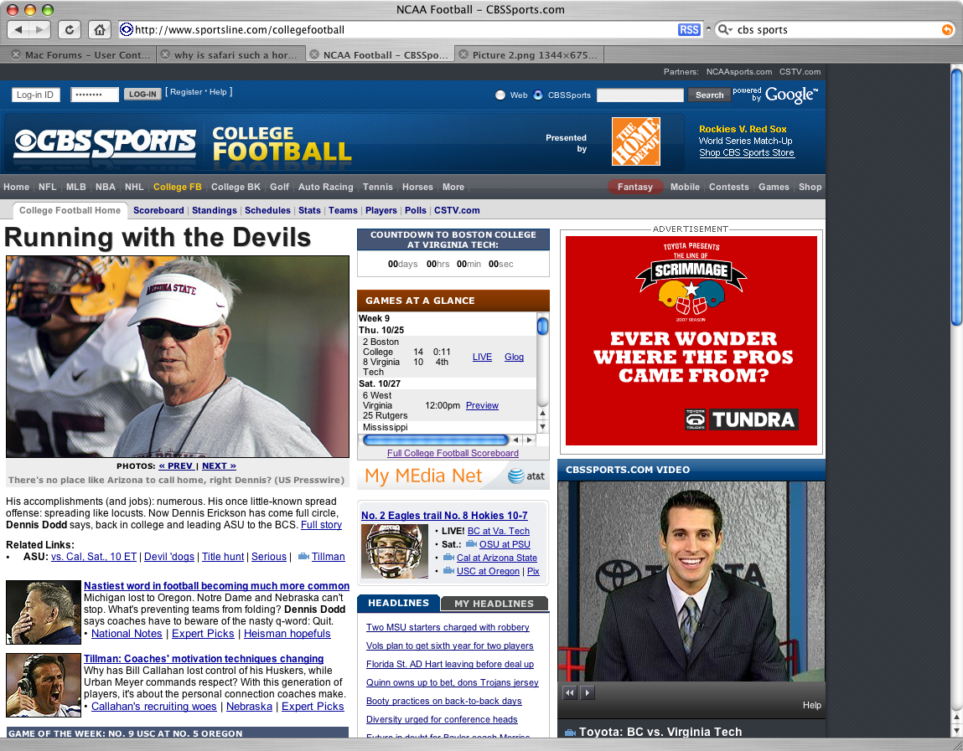Close the NCAA Football tab
This screenshot has width=963, height=751.
(313, 54)
